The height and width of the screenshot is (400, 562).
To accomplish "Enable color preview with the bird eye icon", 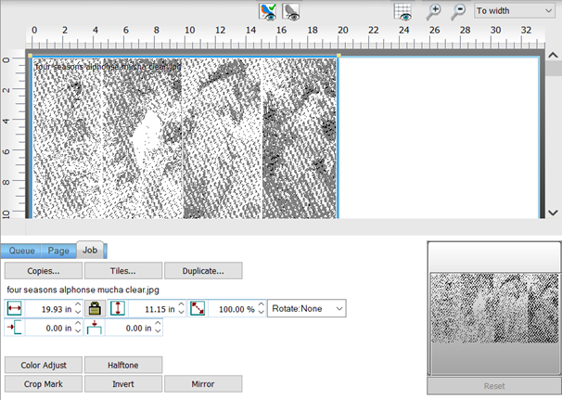I will pyautogui.click(x=268, y=11).
